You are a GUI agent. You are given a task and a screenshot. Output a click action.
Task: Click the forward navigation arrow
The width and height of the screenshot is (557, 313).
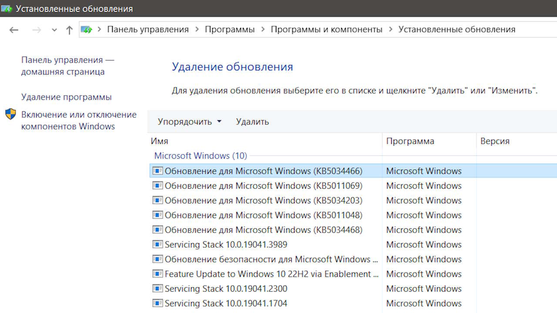[37, 30]
